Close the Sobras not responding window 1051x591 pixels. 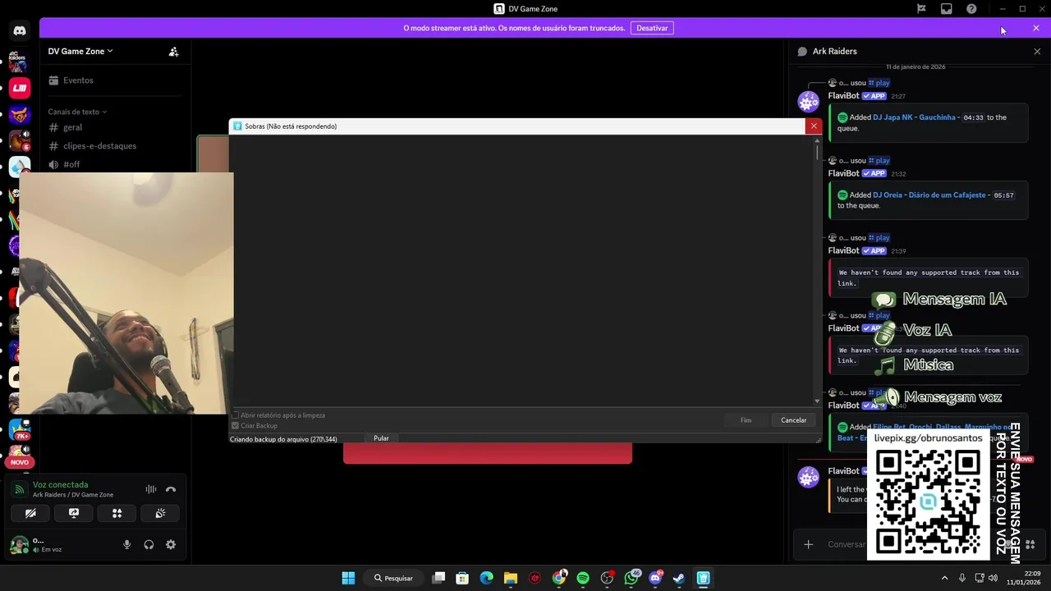coord(814,126)
